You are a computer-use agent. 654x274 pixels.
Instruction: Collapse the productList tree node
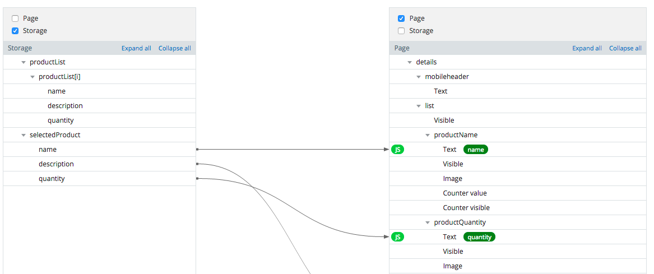coord(24,62)
